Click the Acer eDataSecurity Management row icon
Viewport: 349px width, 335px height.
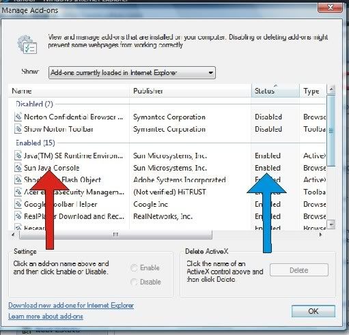click(x=18, y=192)
